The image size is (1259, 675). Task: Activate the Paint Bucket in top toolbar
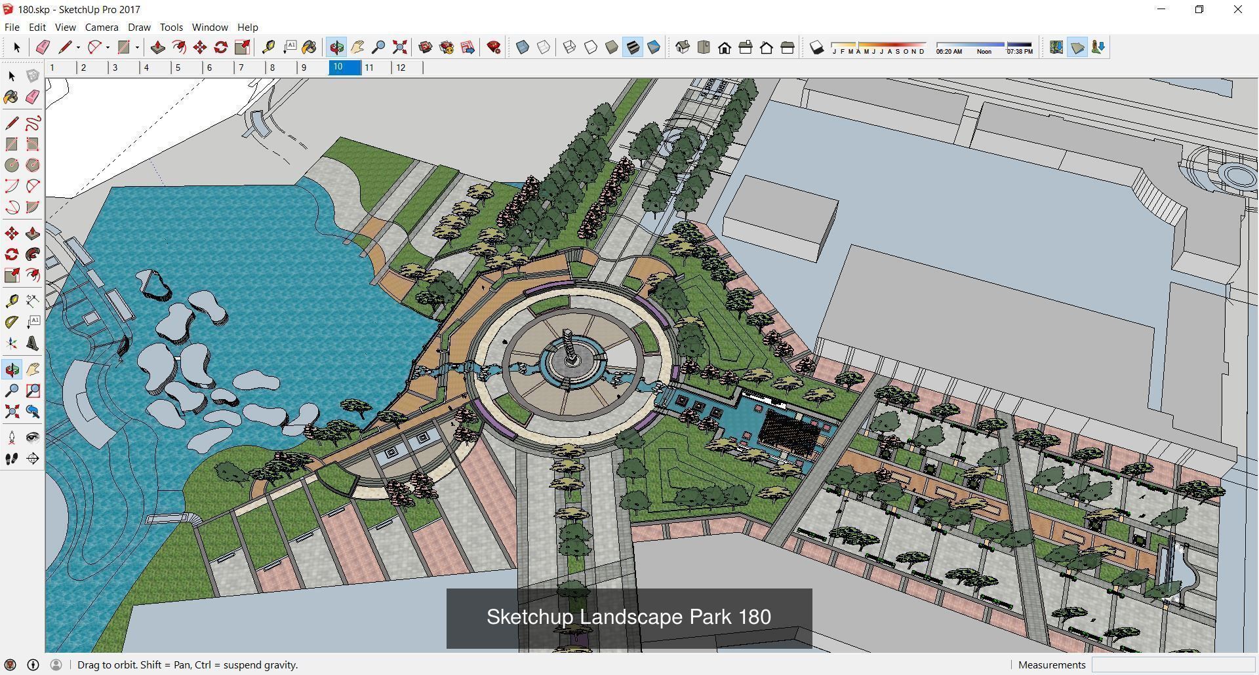(309, 47)
